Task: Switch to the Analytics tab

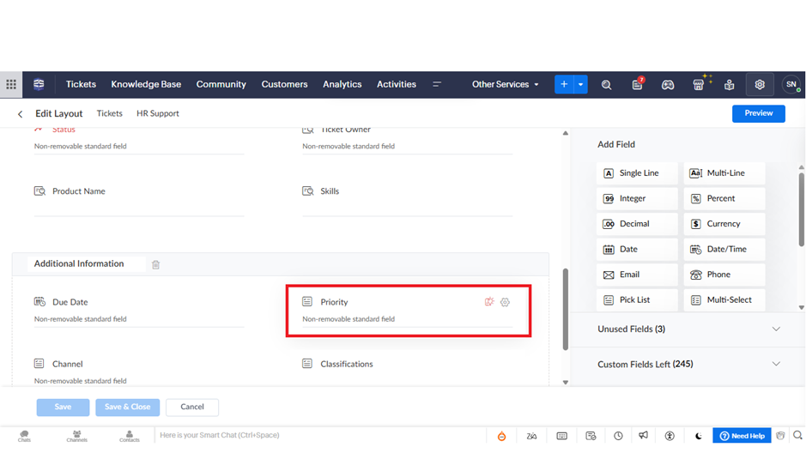Action: (342, 85)
